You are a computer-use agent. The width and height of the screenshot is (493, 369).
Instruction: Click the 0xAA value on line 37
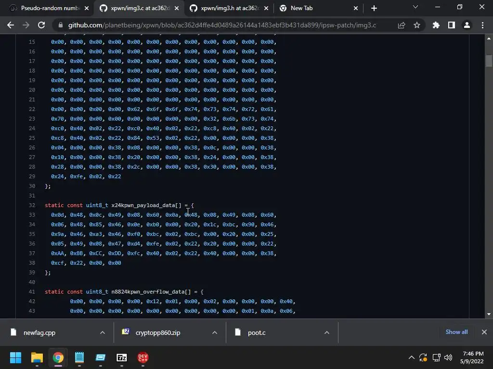point(57,253)
